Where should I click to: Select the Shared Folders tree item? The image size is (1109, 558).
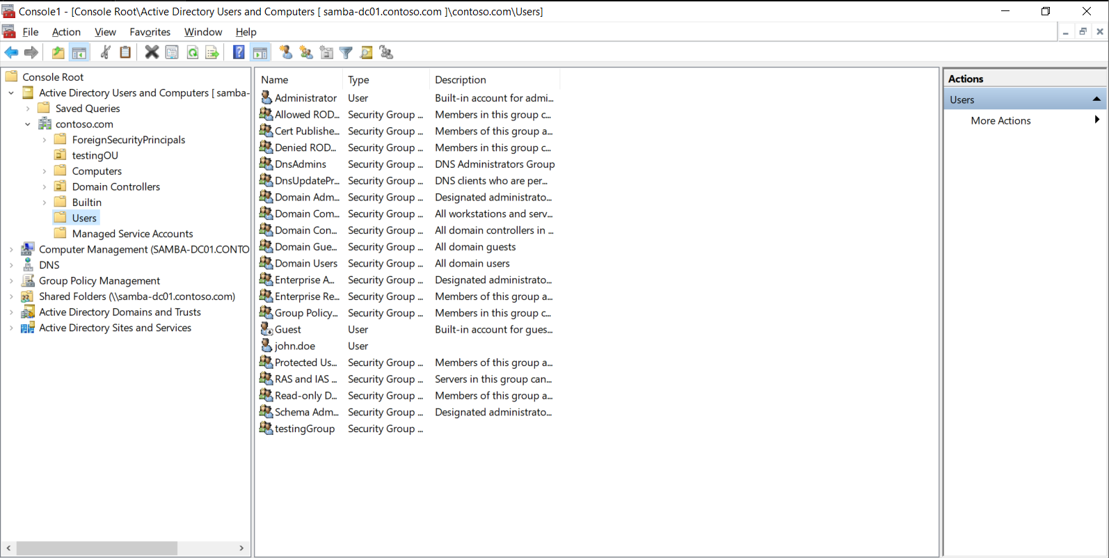coord(137,296)
